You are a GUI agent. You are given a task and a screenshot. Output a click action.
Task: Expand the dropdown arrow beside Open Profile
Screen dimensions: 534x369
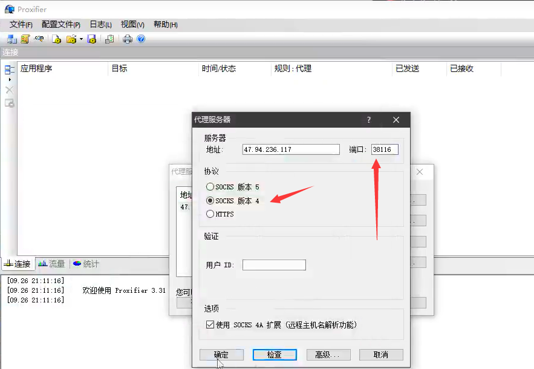[x=81, y=39]
